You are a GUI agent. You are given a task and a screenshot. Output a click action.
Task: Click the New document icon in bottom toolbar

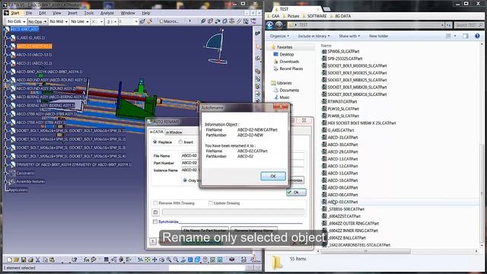(9, 260)
